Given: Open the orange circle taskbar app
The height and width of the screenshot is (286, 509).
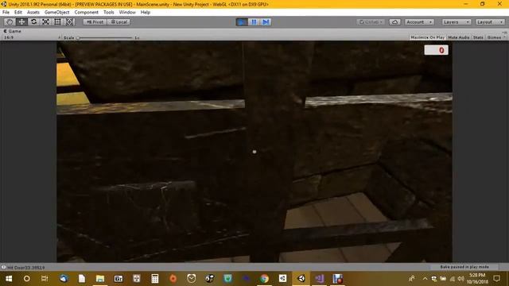Looking at the screenshot, I should click(x=173, y=279).
